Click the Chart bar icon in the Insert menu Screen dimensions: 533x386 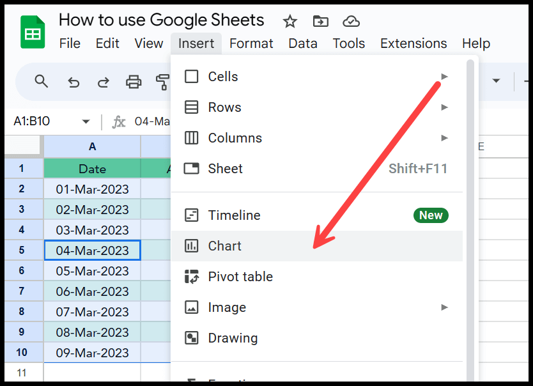click(x=191, y=245)
